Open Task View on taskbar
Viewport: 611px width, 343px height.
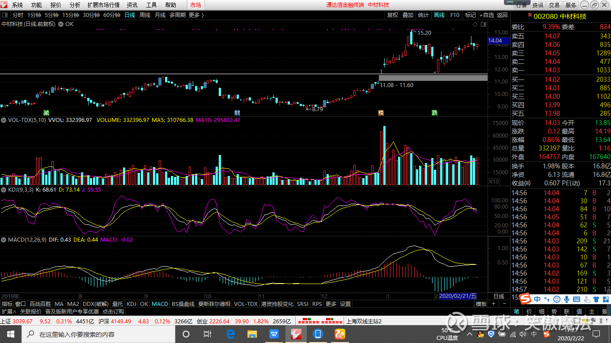point(208,334)
